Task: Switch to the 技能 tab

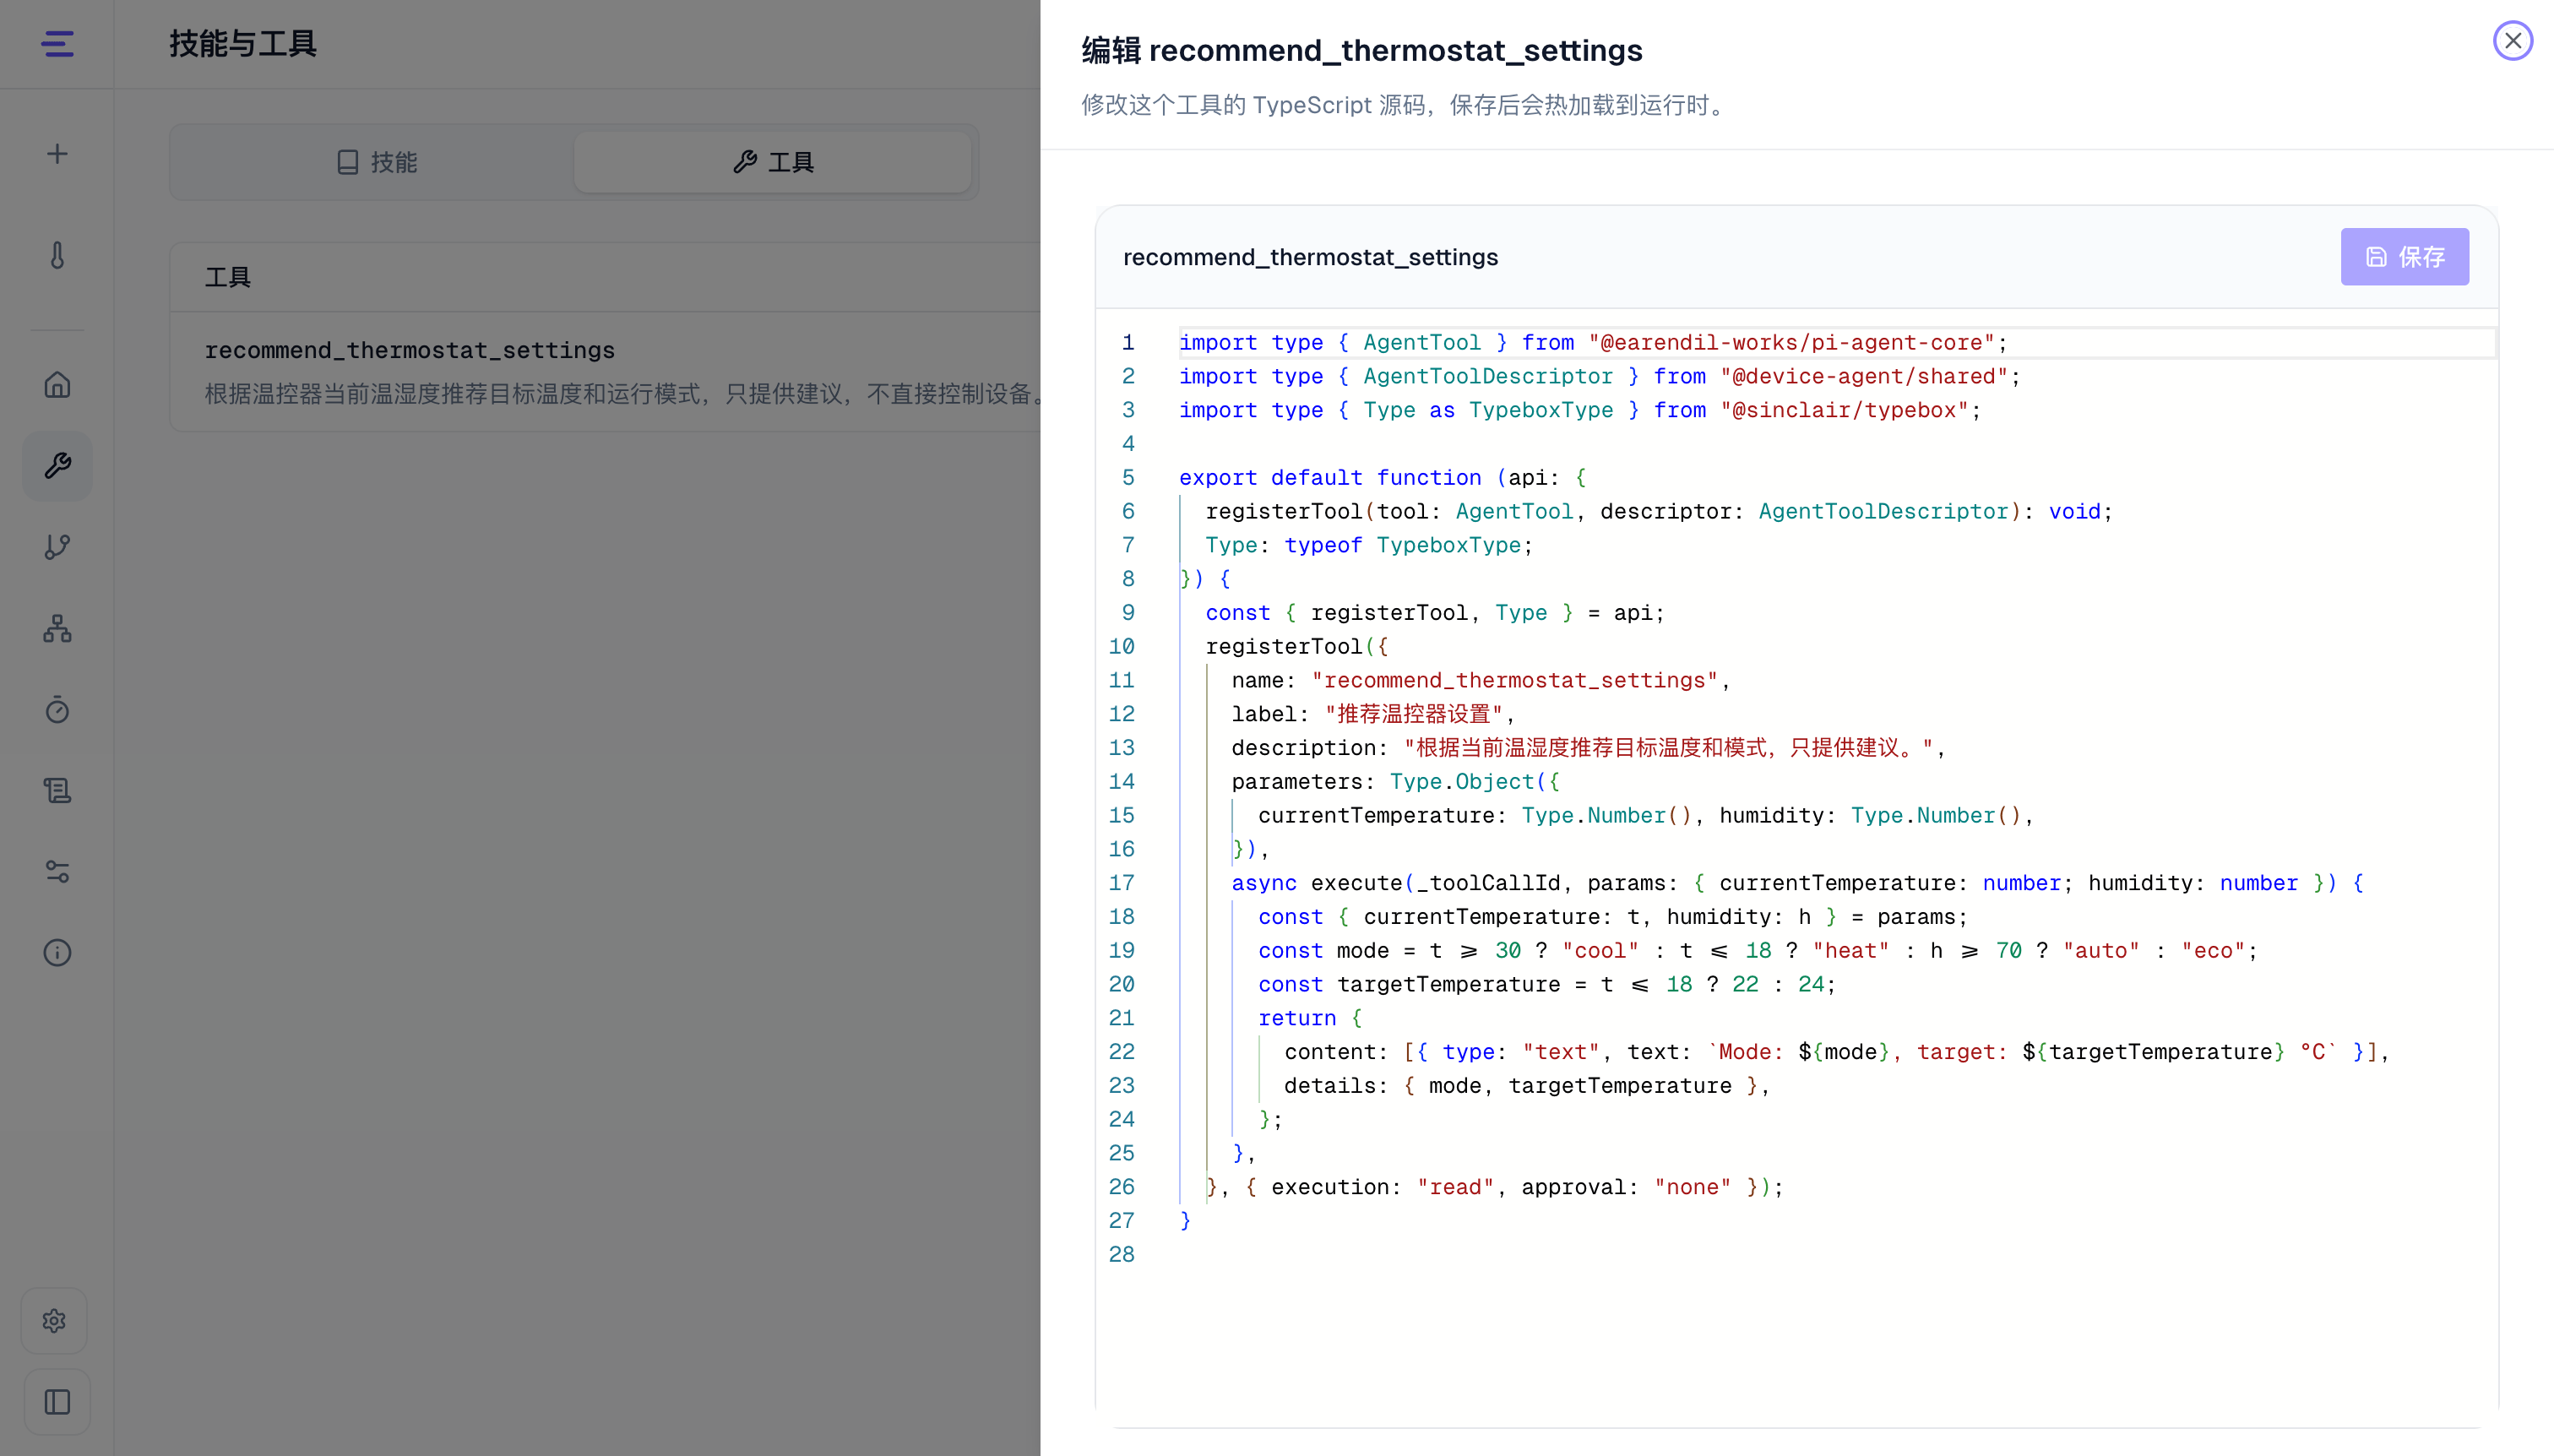Action: (x=376, y=162)
